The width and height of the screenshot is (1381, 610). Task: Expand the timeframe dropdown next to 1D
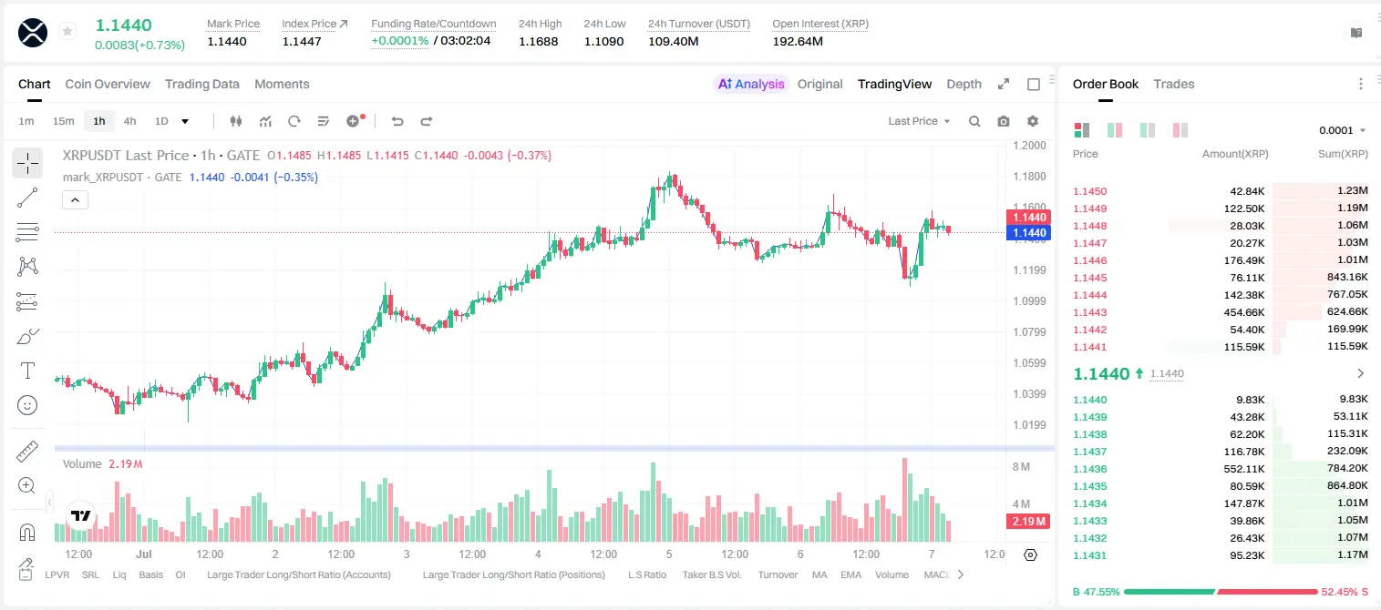click(x=185, y=121)
